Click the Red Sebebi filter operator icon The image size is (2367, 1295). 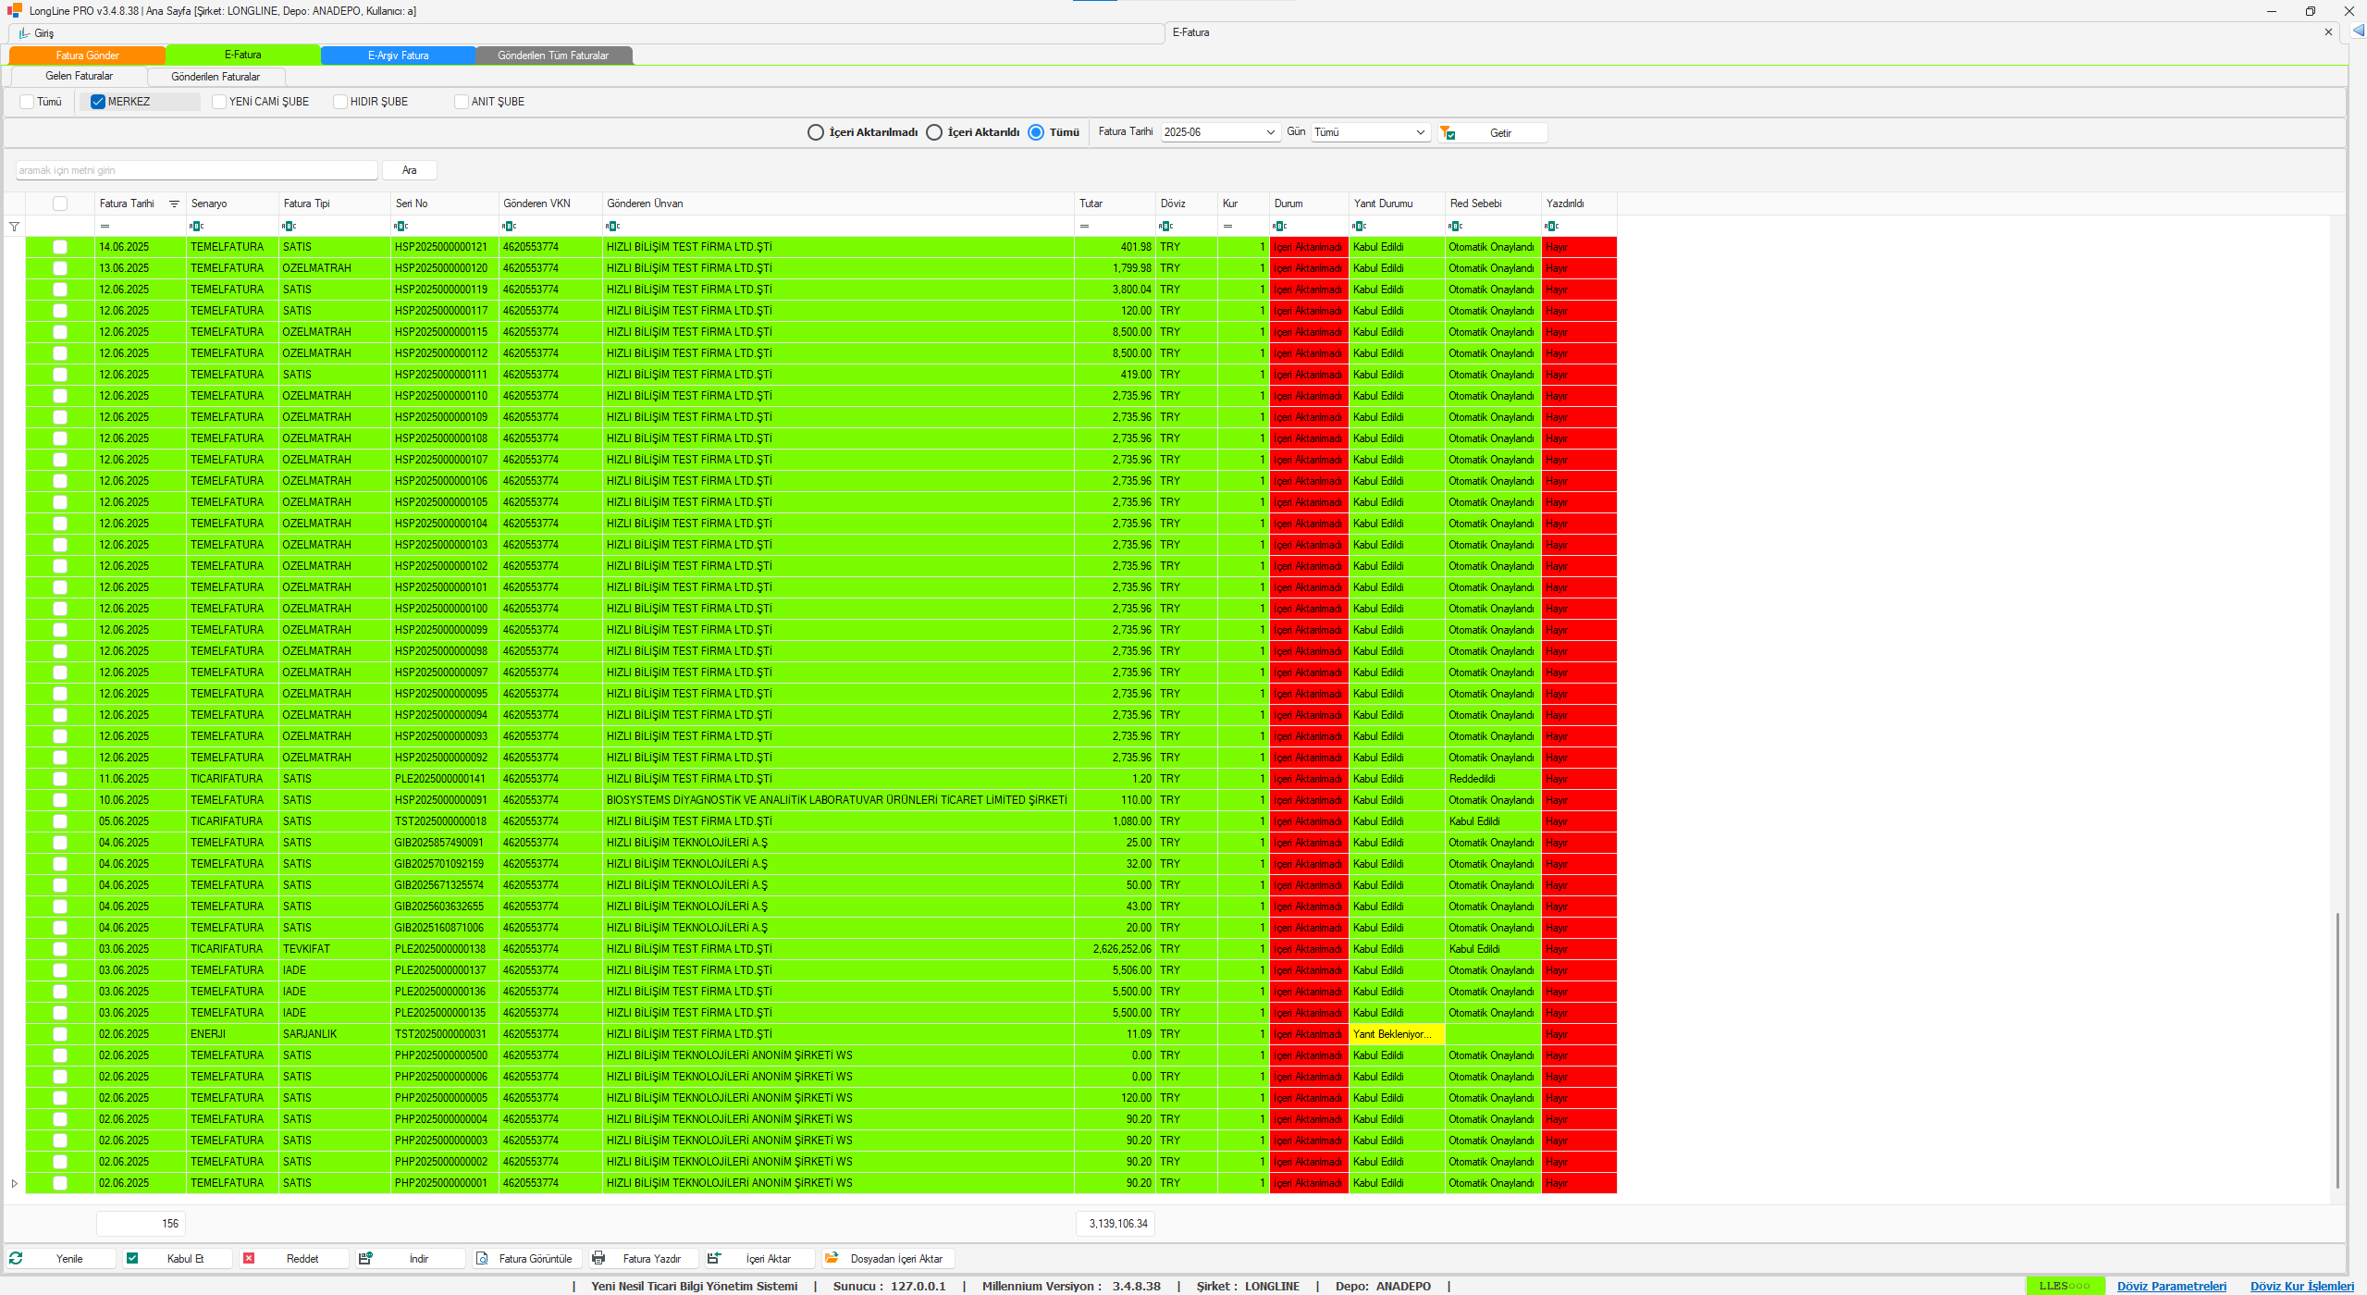pos(1455,227)
